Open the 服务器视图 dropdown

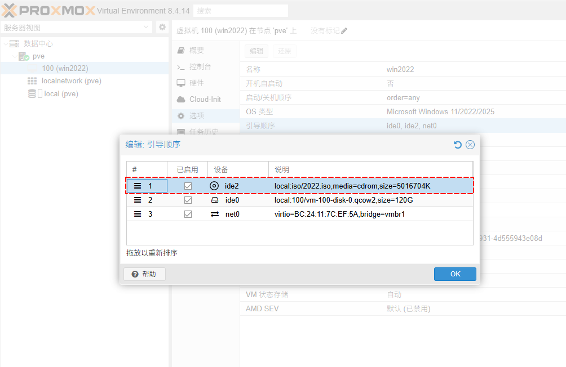pos(146,27)
